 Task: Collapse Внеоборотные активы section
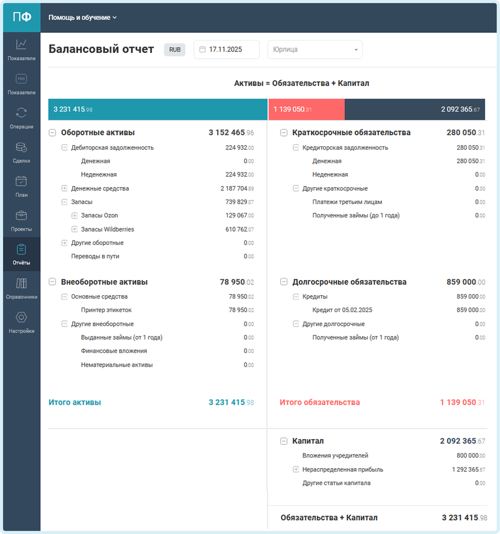tap(52, 282)
